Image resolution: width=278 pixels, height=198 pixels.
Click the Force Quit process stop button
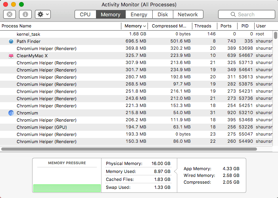point(10,14)
